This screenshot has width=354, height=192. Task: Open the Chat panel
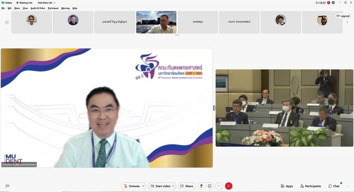coord(334,186)
